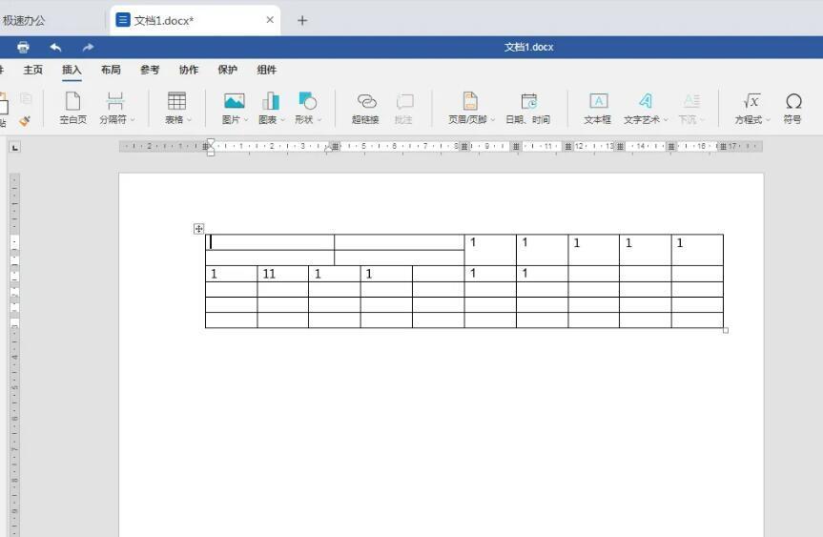This screenshot has width=823, height=537.
Task: Expand the 文字艺术 dropdown arrow
Action: coord(666,119)
